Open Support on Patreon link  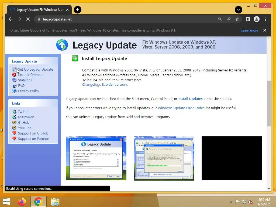tap(33, 139)
